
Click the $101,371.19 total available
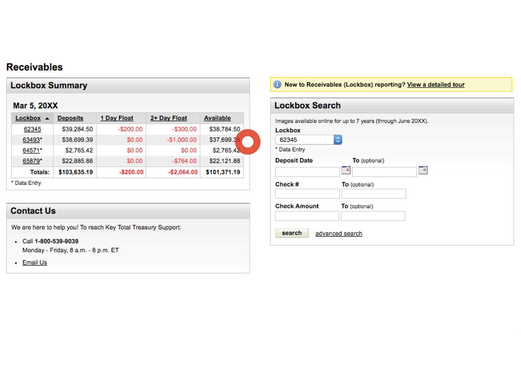click(223, 172)
